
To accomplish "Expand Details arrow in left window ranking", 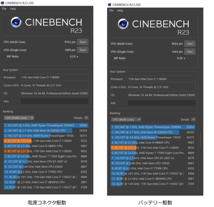I will 86,118.
